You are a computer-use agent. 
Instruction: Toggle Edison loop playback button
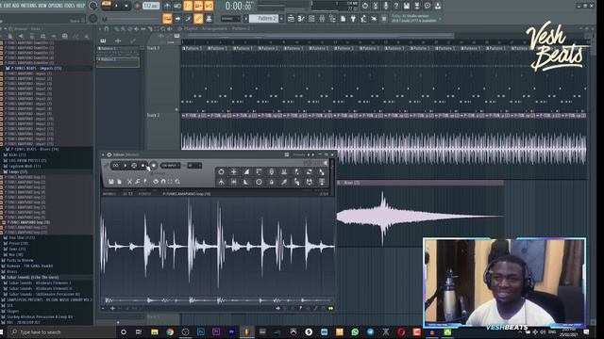pos(115,166)
